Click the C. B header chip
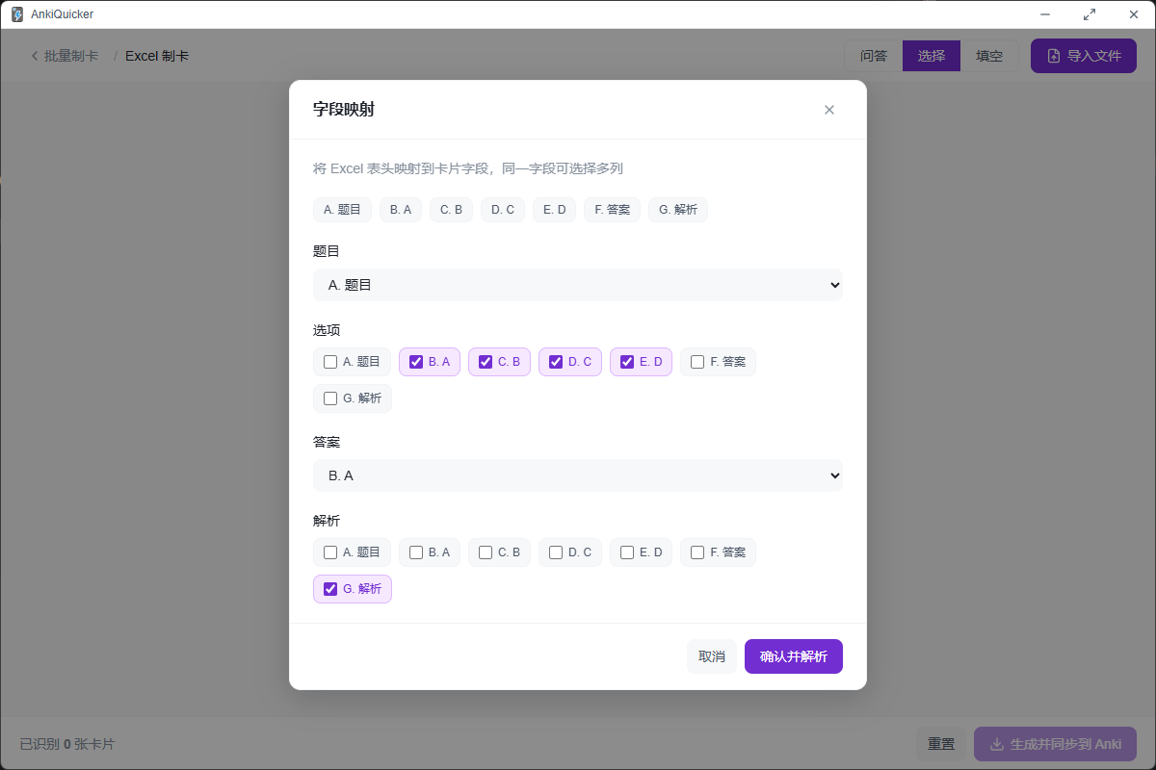This screenshot has width=1156, height=770. click(451, 210)
